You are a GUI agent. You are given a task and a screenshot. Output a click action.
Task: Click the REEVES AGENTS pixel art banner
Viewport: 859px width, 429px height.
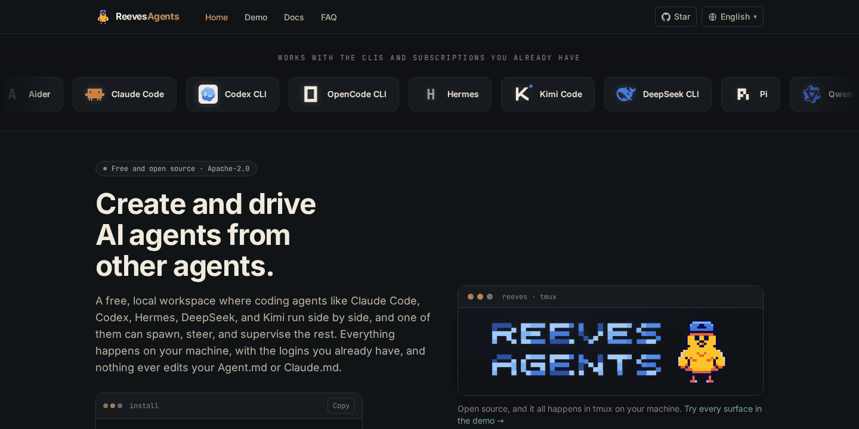pos(576,349)
